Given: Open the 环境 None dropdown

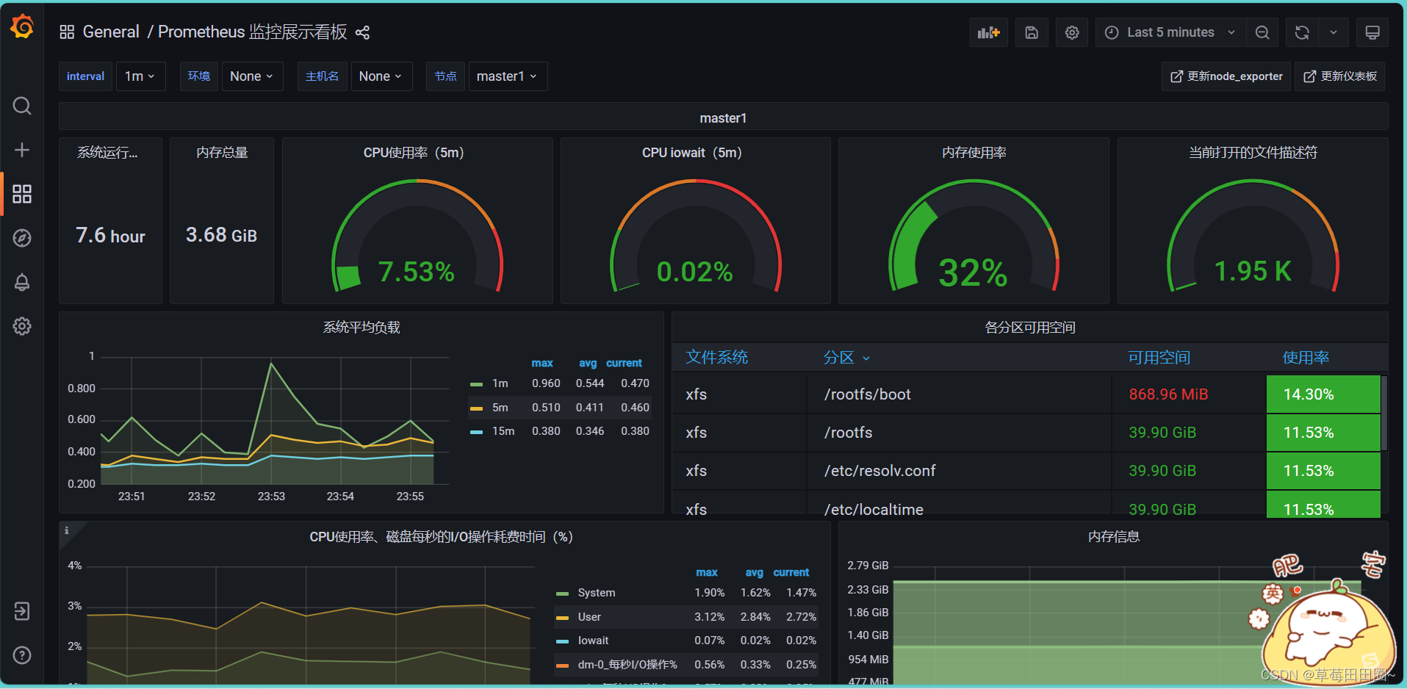Looking at the screenshot, I should click(x=252, y=76).
